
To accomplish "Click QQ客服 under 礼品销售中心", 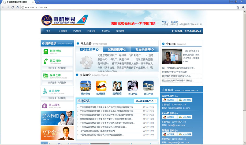I will tap(169, 117).
